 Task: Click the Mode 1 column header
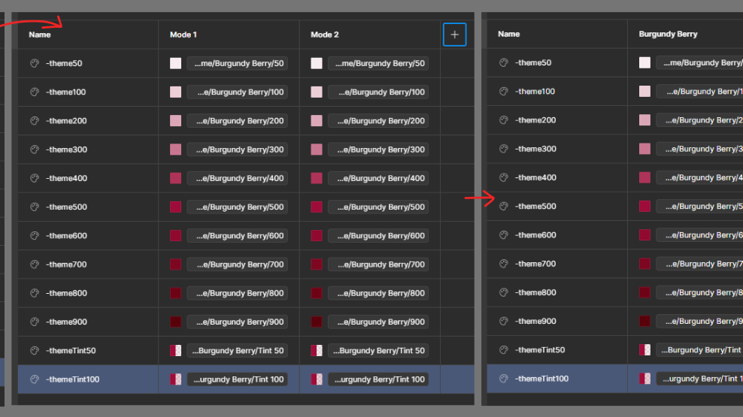coord(183,35)
